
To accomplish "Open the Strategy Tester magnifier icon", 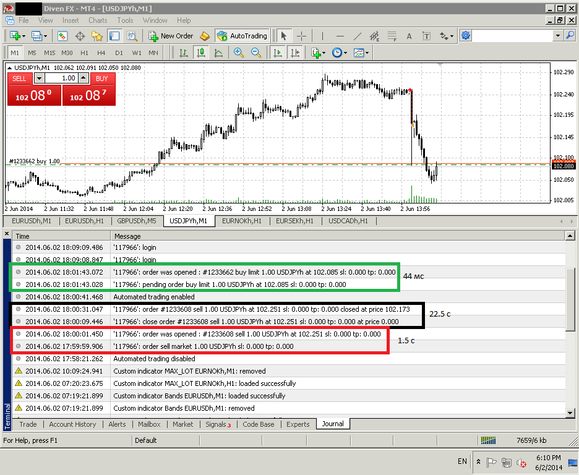I will click(132, 36).
